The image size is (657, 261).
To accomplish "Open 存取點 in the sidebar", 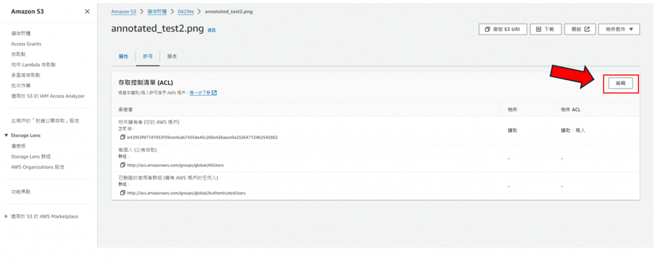I will (19, 54).
